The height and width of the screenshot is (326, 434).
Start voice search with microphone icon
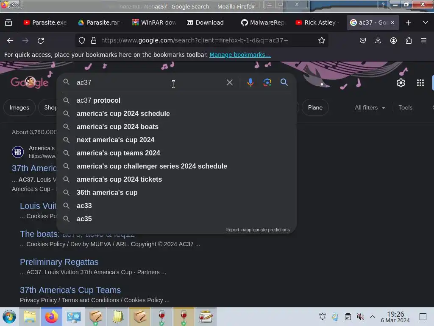(250, 82)
